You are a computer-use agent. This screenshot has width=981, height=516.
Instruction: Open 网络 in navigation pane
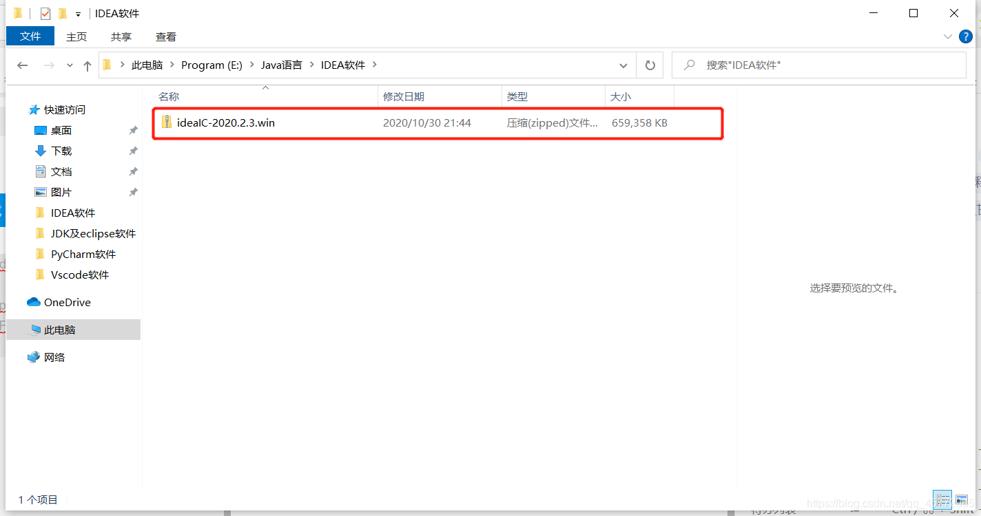pos(54,357)
